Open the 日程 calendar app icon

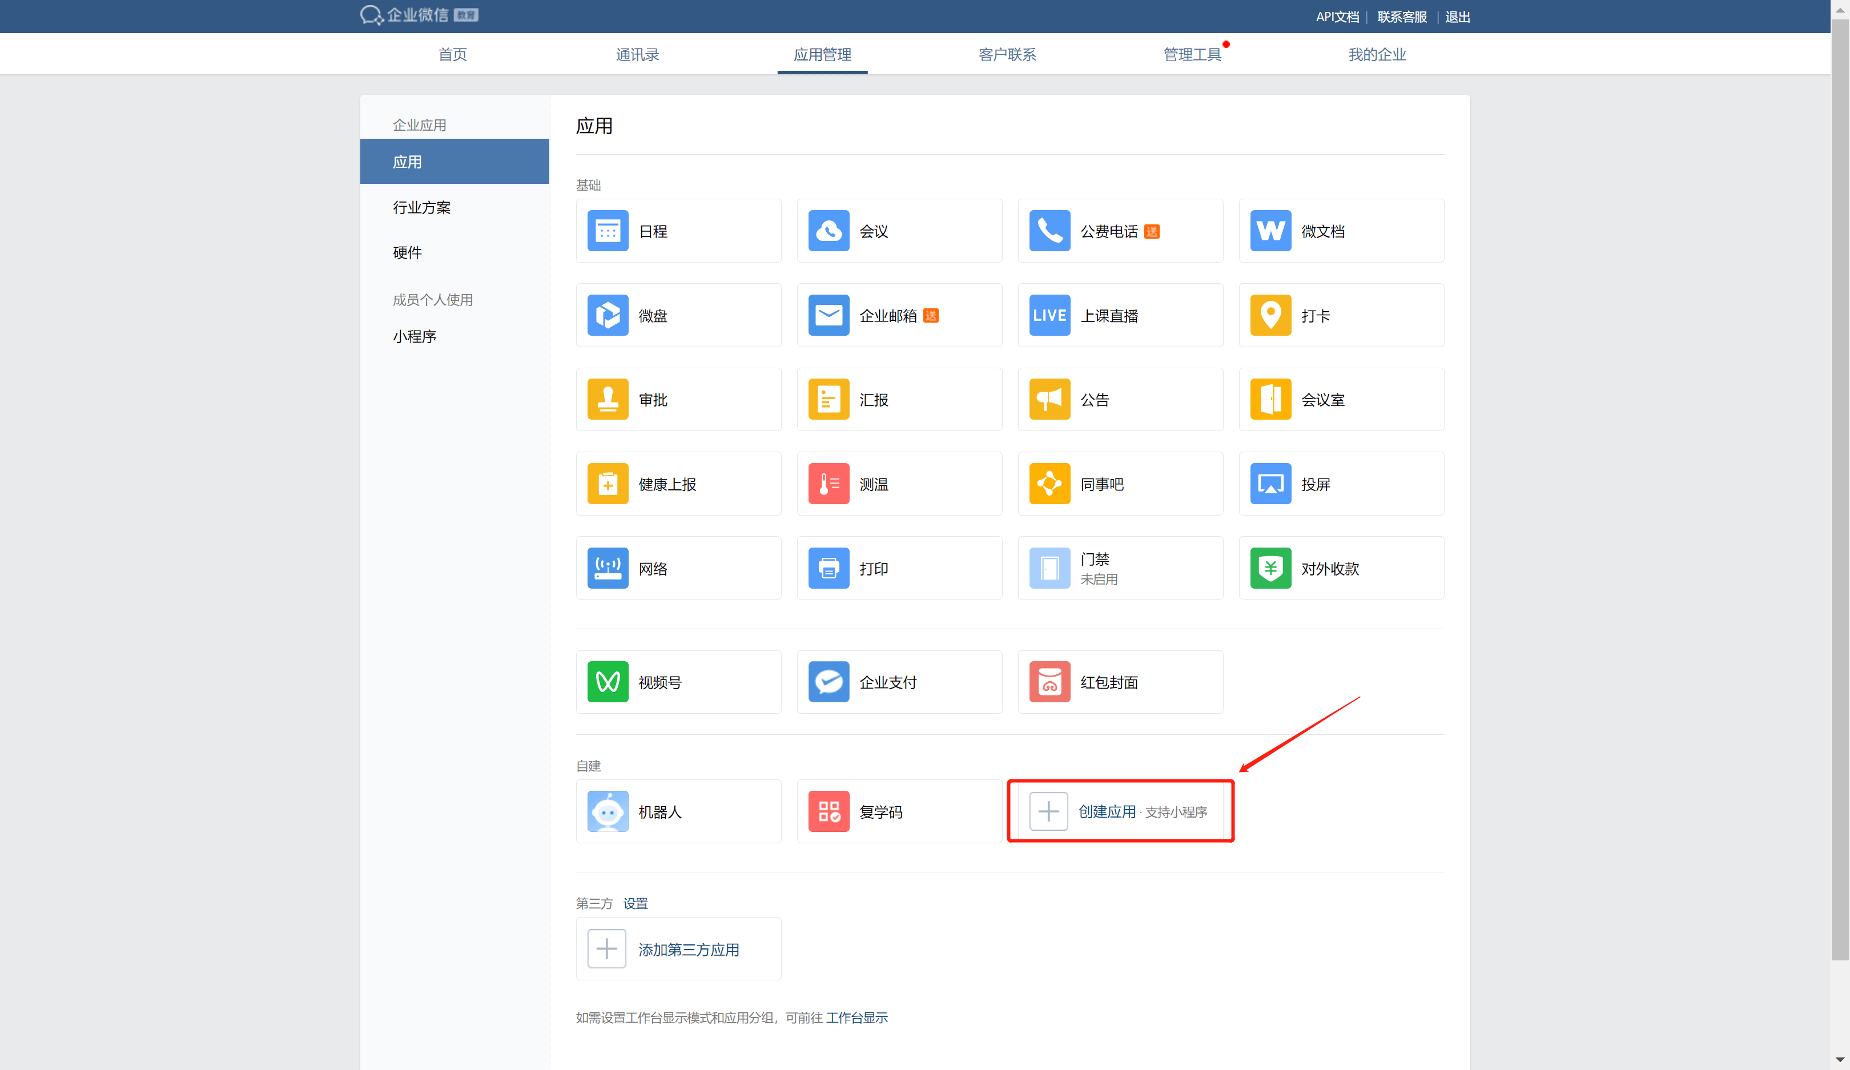[x=607, y=231]
